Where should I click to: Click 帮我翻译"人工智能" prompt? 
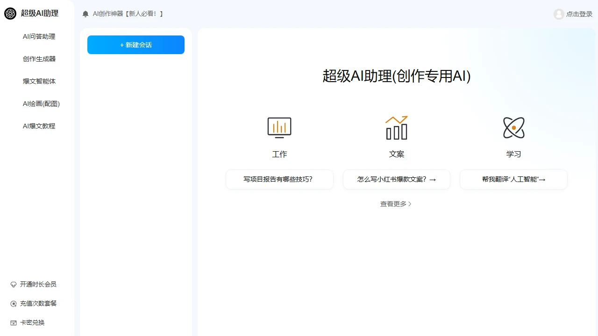click(513, 179)
